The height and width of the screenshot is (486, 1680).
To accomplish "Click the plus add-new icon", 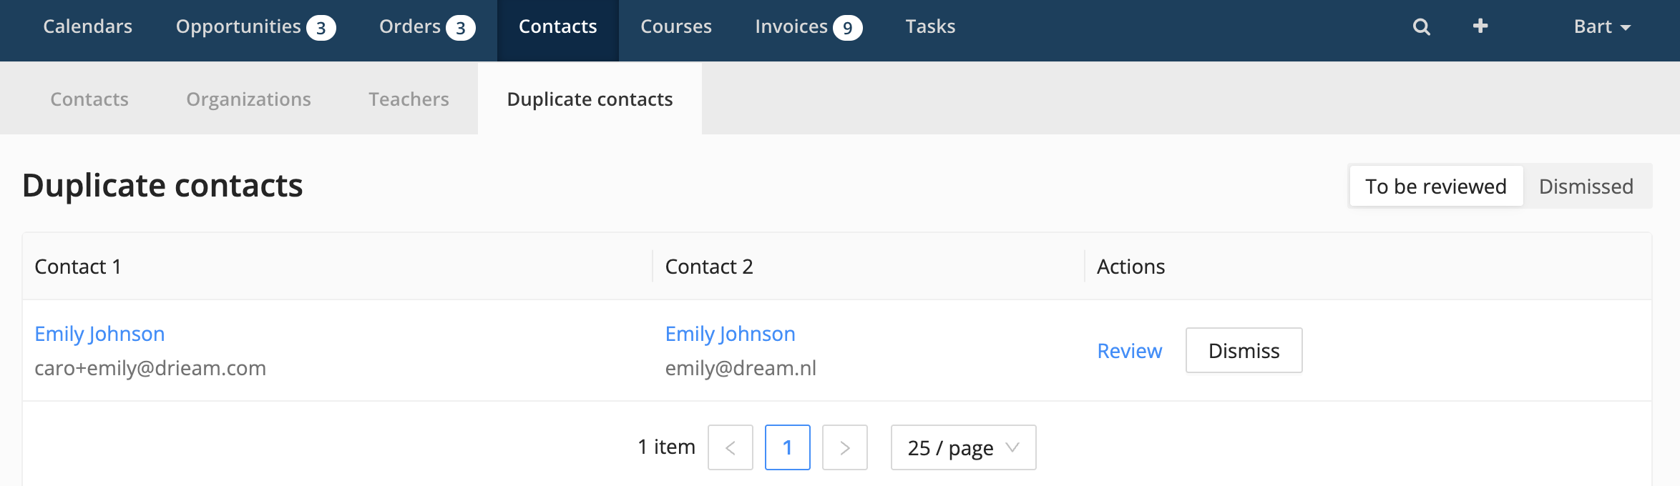I will click(1480, 26).
